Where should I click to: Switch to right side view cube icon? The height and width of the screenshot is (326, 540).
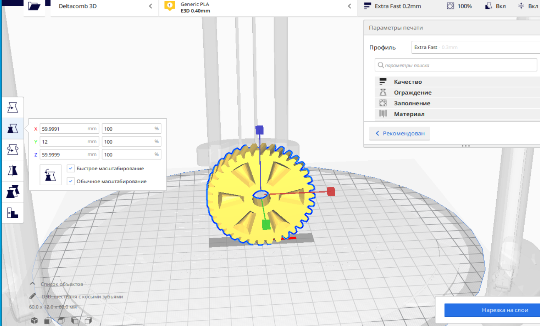point(88,321)
